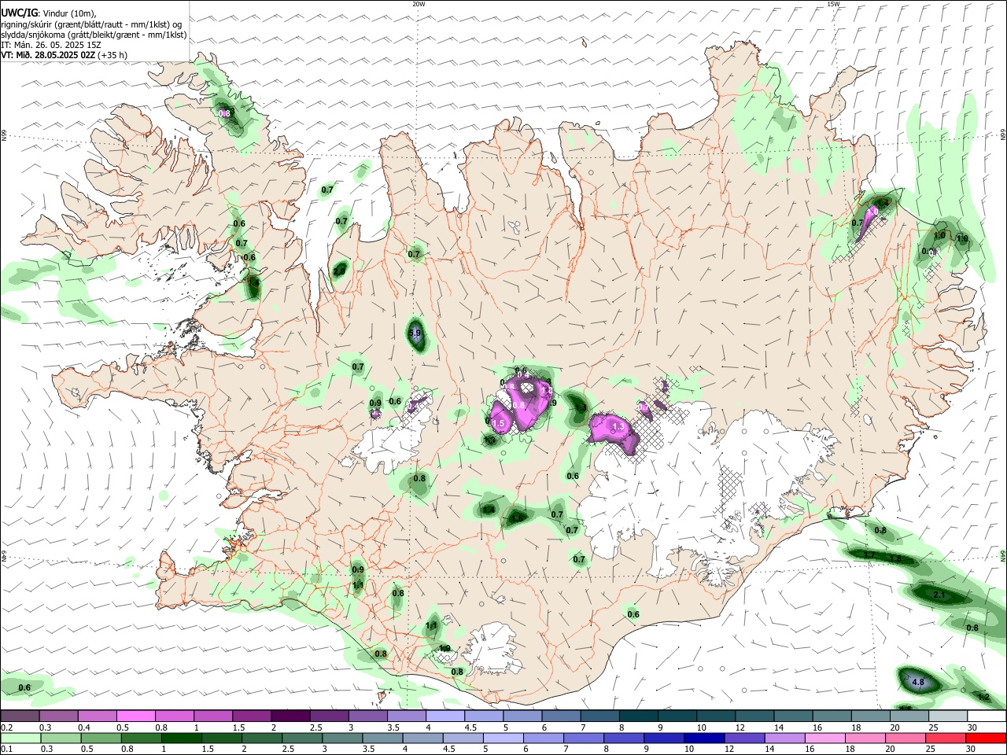Click the "30" label in the top legend row
The image size is (1007, 755).
tap(972, 728)
